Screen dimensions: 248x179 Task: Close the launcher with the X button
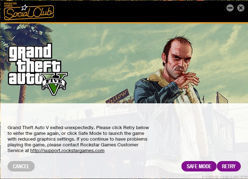241,8
